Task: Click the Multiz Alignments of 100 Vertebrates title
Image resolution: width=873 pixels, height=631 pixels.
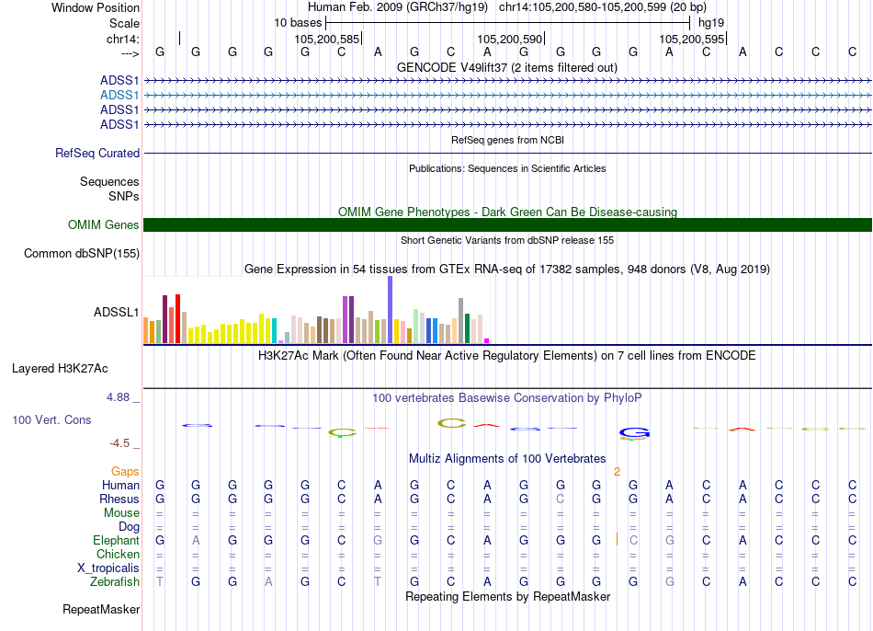Action: click(x=506, y=458)
